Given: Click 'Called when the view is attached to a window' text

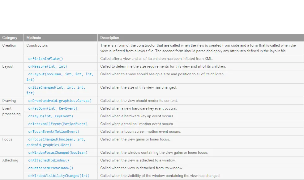Looking at the screenshot, I should click(138, 160).
